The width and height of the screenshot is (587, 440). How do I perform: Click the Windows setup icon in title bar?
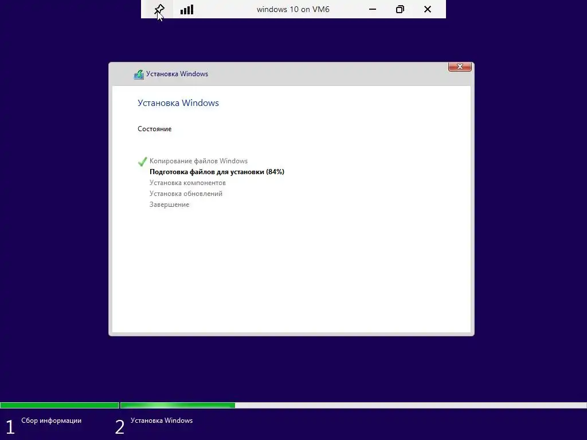(x=139, y=74)
